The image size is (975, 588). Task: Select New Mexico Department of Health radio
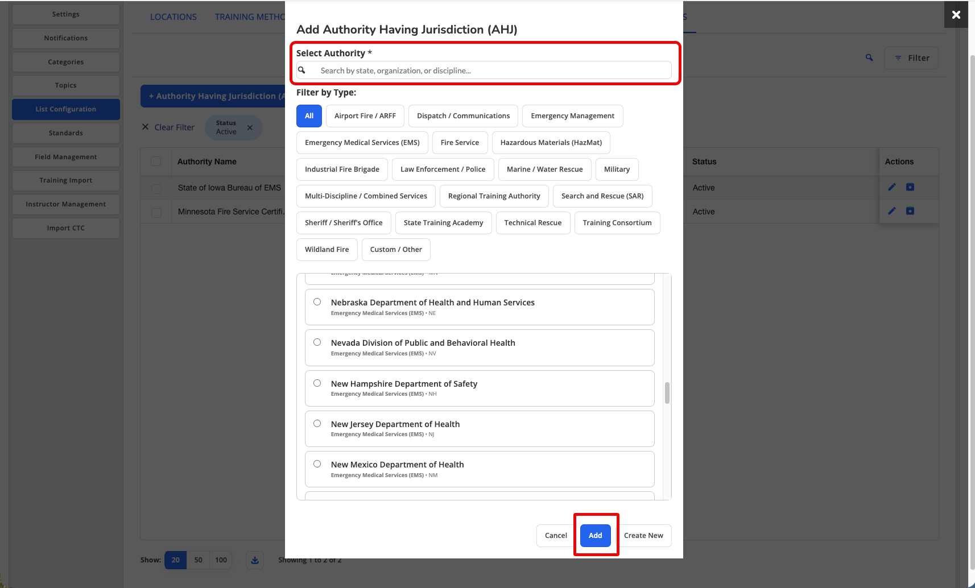tap(317, 464)
